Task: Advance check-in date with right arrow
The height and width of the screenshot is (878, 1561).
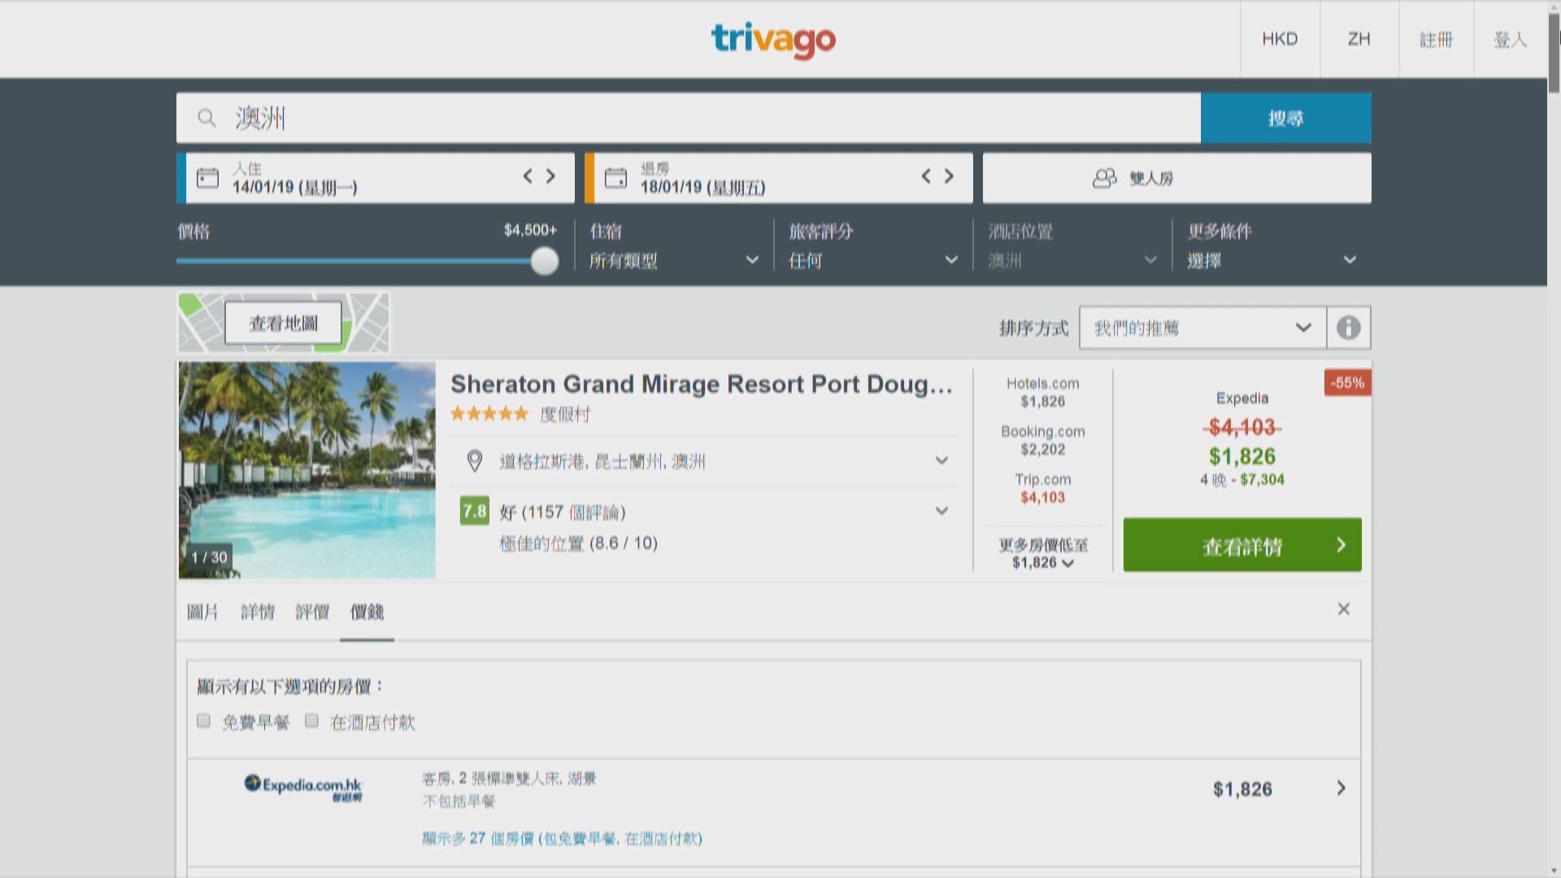Action: pyautogui.click(x=550, y=176)
